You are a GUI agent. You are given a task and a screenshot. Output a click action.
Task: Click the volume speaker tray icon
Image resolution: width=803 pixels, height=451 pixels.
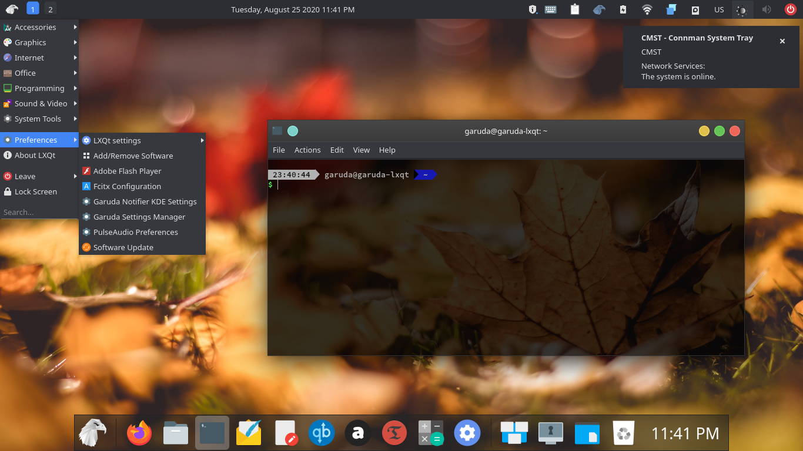tap(767, 9)
